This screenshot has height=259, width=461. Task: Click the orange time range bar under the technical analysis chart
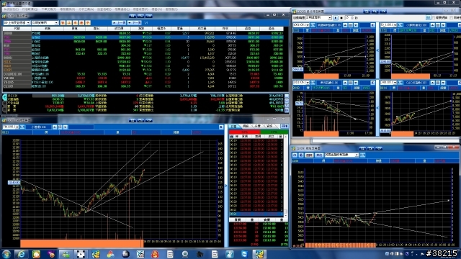click(x=341, y=245)
